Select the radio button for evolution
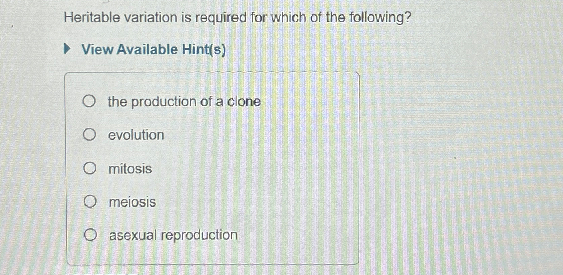 89,134
